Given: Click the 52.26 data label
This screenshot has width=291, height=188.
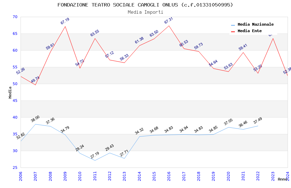Looking at the screenshot, I should (x=21, y=71).
